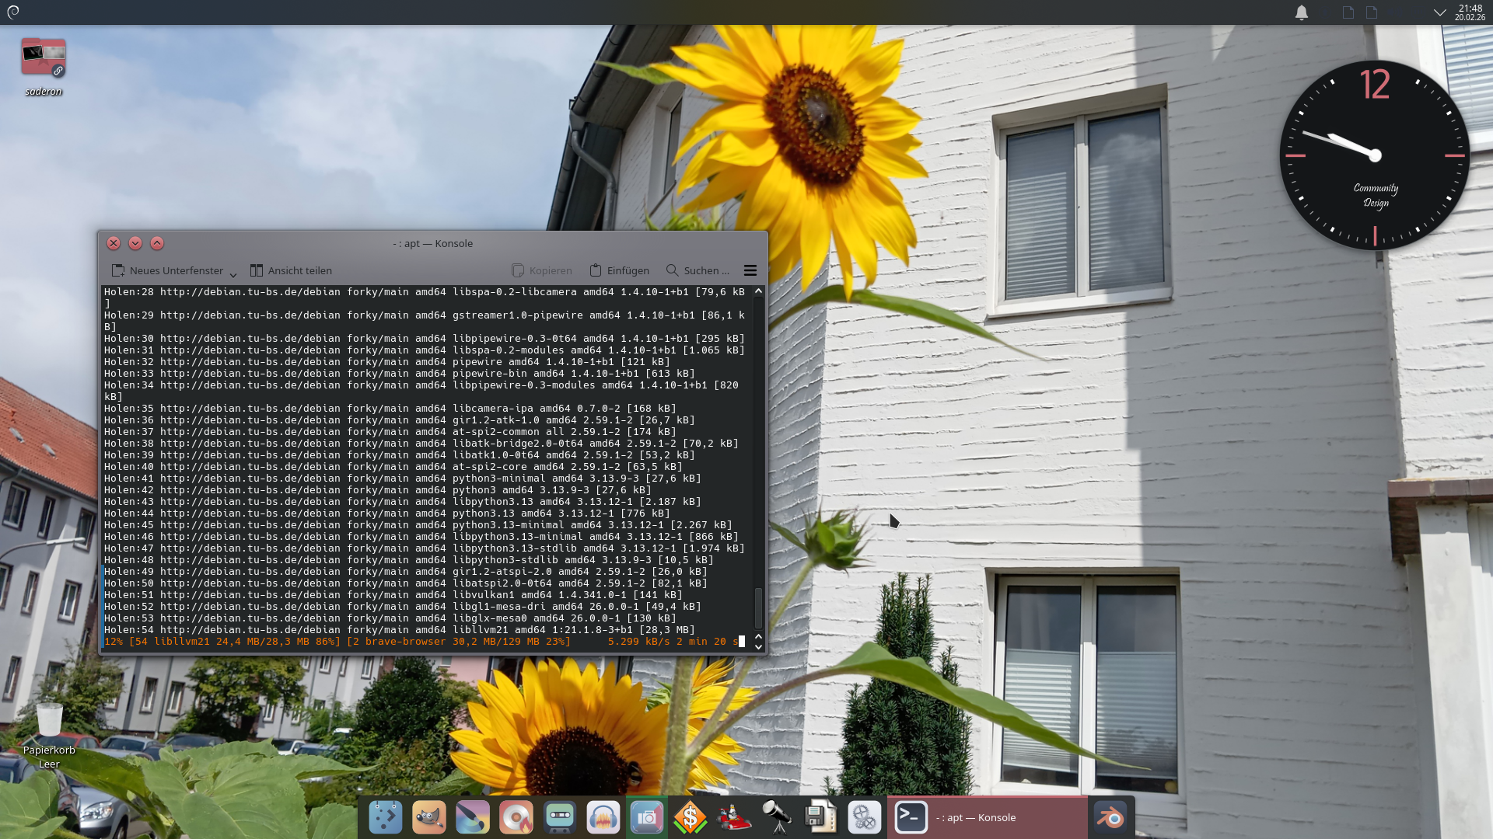Launch Blender from the dock
Screen dimensions: 1493x839
click(x=1110, y=817)
